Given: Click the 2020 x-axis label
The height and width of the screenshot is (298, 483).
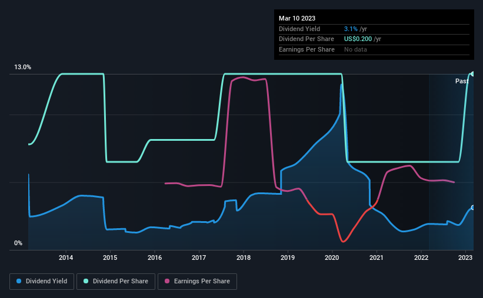Looking at the screenshot, I should [x=332, y=258].
